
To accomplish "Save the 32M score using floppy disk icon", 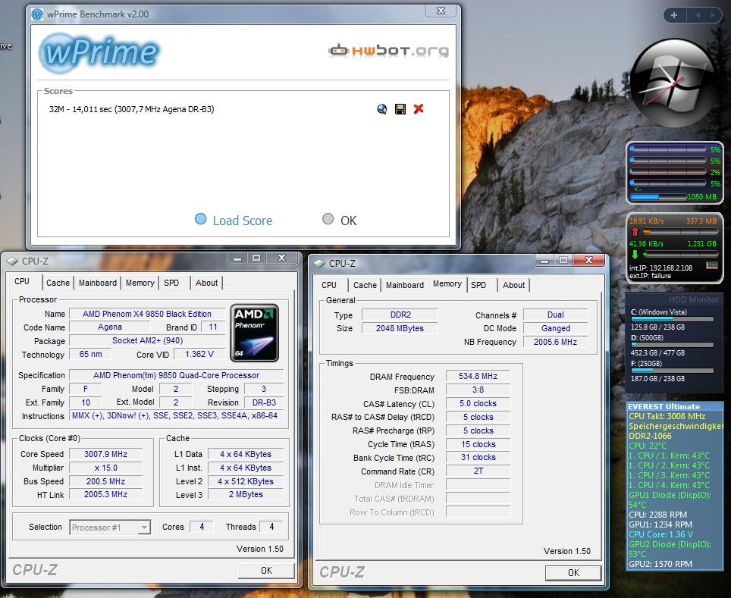I will 400,109.
